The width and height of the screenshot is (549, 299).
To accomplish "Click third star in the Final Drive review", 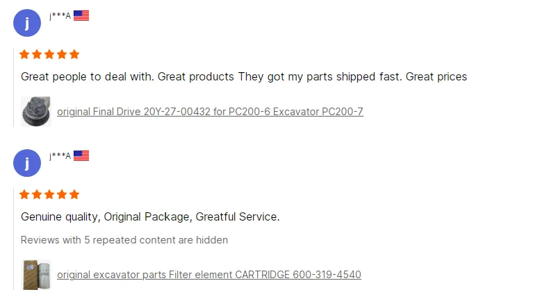I will click(x=49, y=54).
